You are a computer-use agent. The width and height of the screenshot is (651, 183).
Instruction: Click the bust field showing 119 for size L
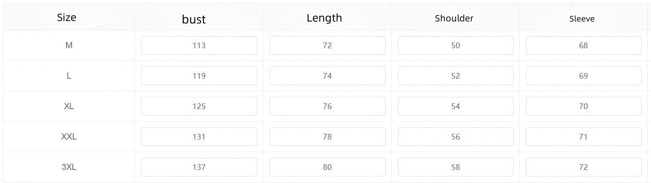(x=199, y=76)
